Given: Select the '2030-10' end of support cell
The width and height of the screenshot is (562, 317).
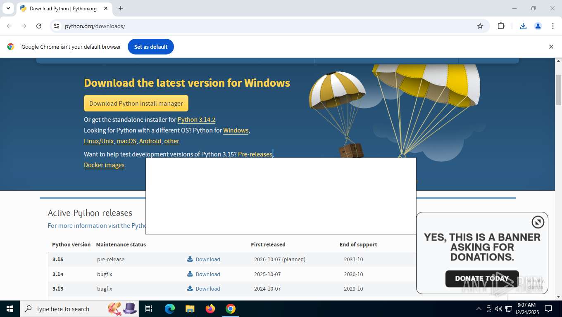Looking at the screenshot, I should coord(353,274).
